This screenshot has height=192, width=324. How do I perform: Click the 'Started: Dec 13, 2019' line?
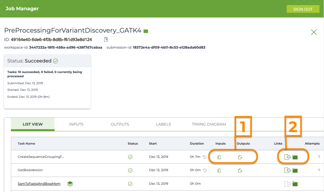click(x=22, y=90)
